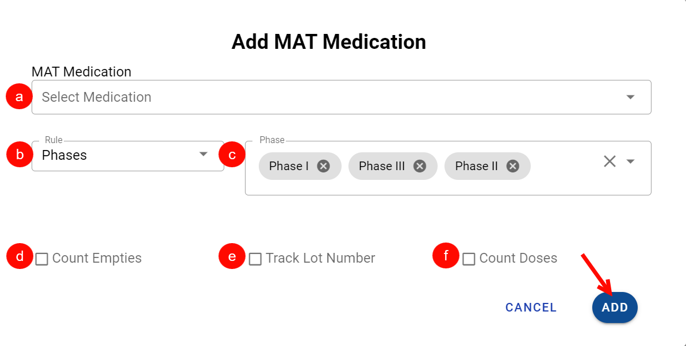This screenshot has width=686, height=346.
Task: Click the CANCEL button
Action: pyautogui.click(x=531, y=307)
